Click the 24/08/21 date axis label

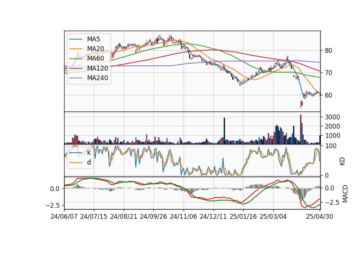pyautogui.click(x=124, y=217)
